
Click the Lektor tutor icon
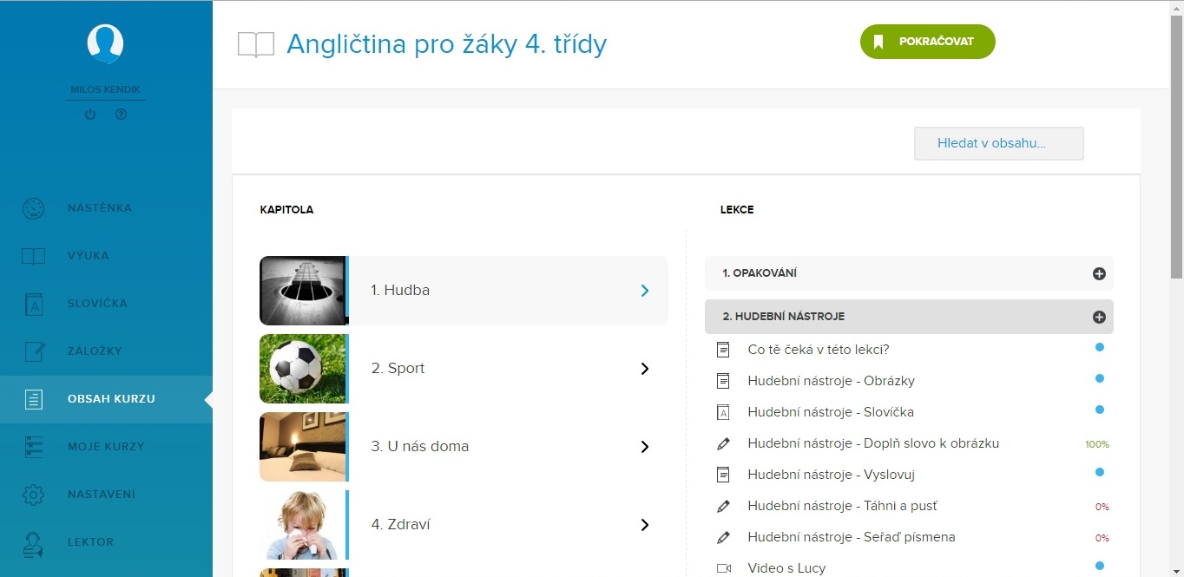coord(33,542)
